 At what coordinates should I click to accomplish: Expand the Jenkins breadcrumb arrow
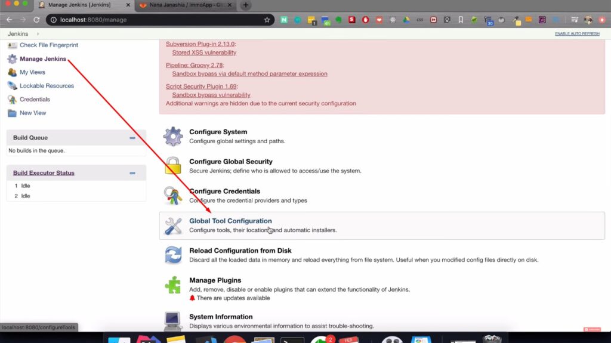pyautogui.click(x=38, y=34)
